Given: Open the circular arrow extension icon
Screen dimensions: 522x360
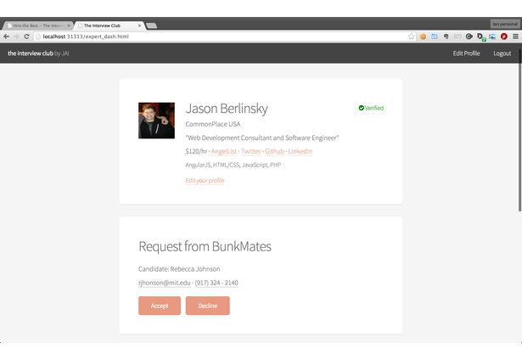Looking at the screenshot, I should point(469,37).
